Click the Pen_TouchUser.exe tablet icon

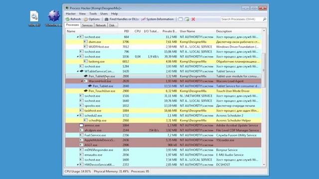coord(86,90)
